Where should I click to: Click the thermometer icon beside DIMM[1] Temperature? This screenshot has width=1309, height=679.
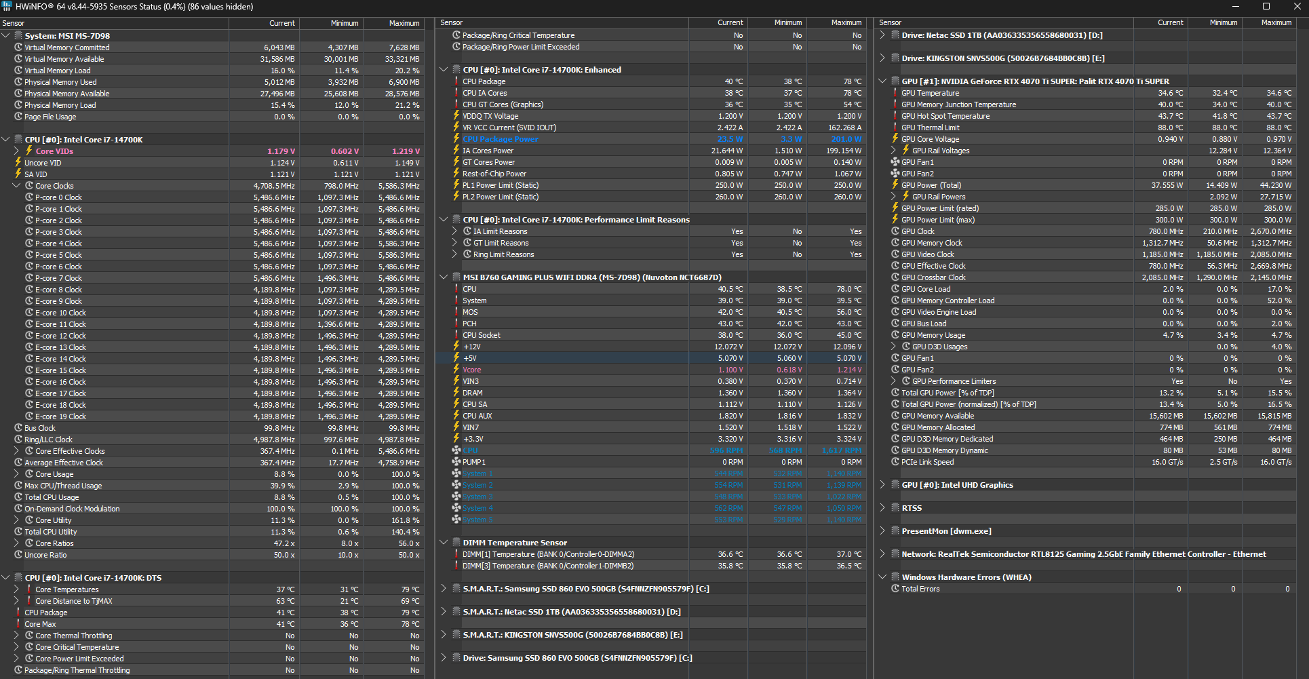click(x=456, y=554)
